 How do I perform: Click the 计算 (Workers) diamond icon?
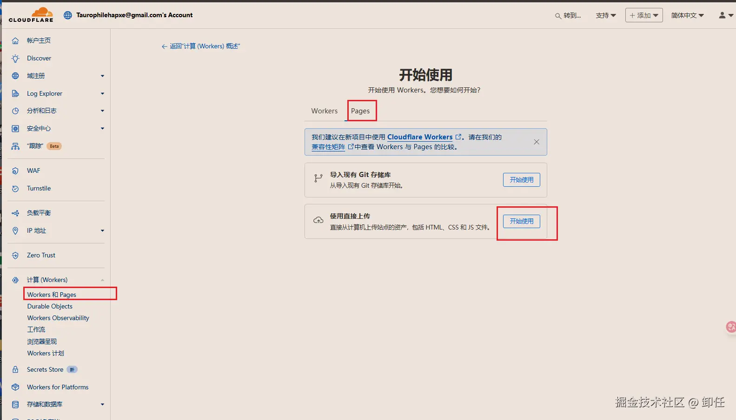point(15,280)
